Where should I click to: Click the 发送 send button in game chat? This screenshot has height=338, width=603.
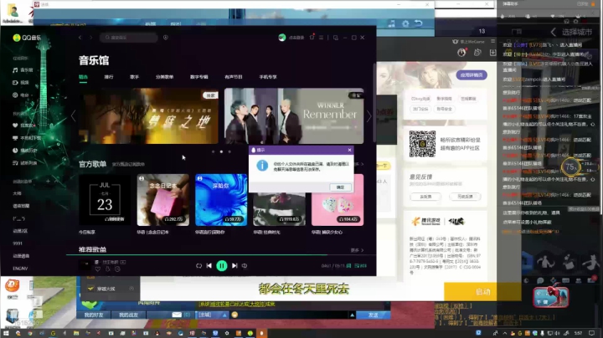click(x=373, y=315)
